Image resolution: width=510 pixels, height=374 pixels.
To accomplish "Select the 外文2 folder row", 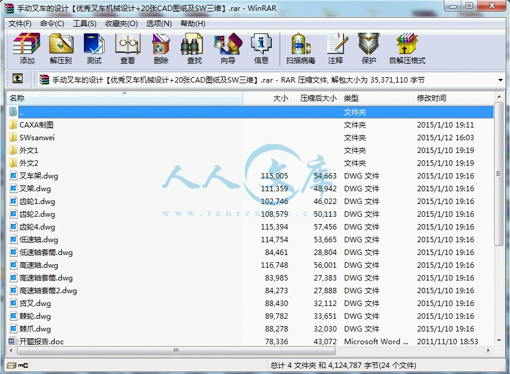I will (x=250, y=163).
